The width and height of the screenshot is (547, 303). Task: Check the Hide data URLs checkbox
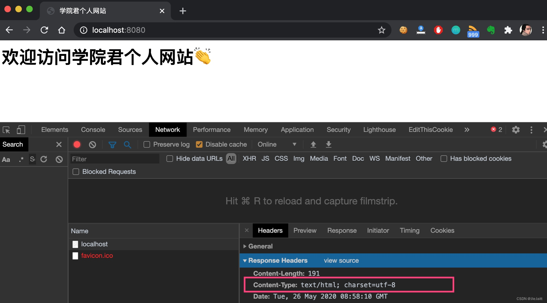tap(170, 159)
